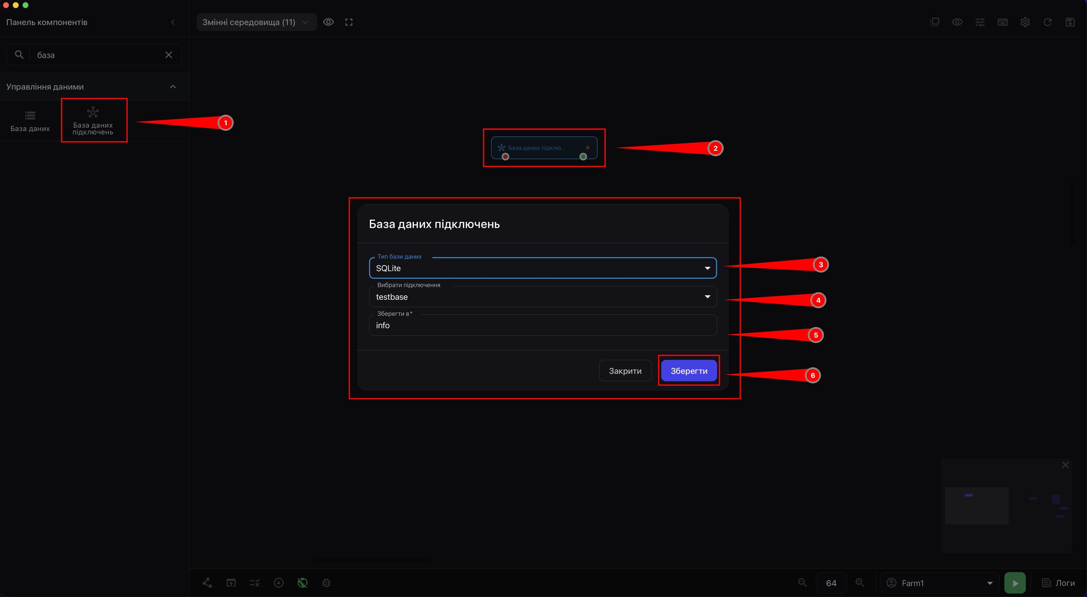Click the share icon in the bottom toolbar
Viewport: 1087px width, 597px height.
[207, 583]
